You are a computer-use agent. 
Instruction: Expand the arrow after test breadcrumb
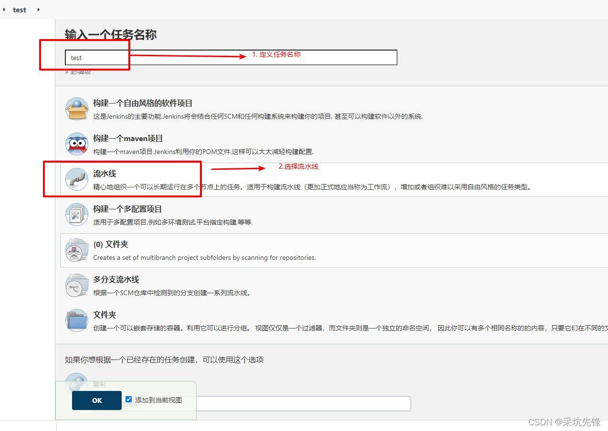(x=38, y=10)
